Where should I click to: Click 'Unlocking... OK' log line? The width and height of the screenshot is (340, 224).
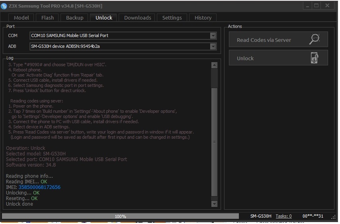point(23,193)
